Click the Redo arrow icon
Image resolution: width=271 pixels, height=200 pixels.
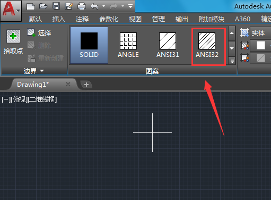click(x=113, y=6)
